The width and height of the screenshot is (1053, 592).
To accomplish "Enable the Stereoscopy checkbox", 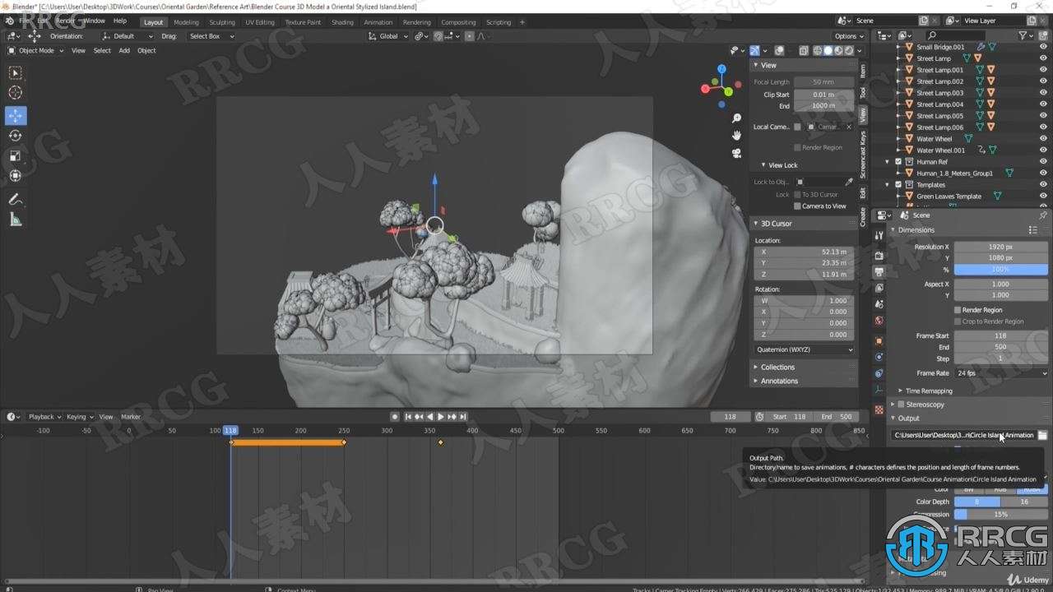I will 900,405.
